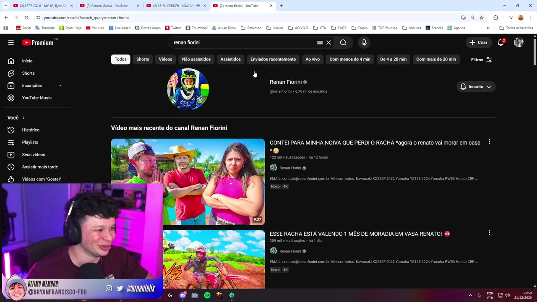This screenshot has height=302, width=537.
Task: Open the taskbar volume control
Action: pos(507,295)
